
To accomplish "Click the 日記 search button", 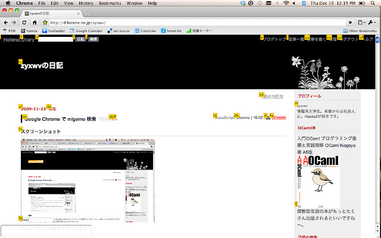I will pos(81,39).
